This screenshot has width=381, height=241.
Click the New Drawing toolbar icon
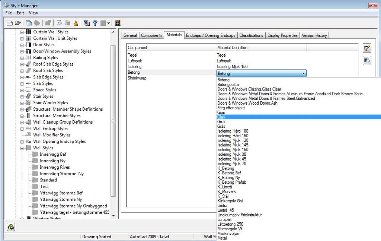tap(9, 23)
